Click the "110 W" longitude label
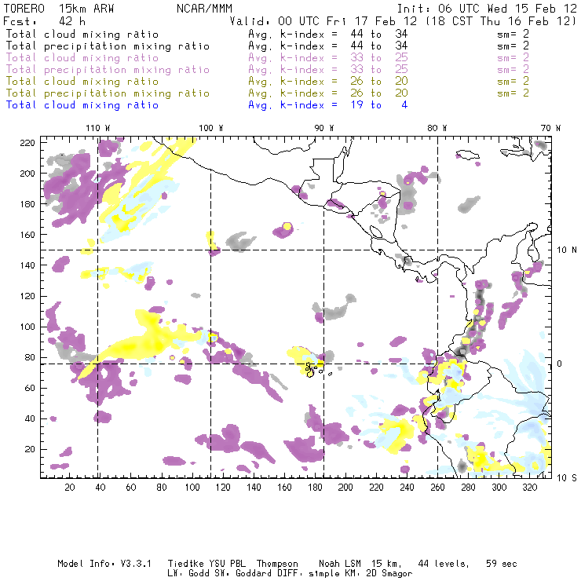 click(98, 128)
